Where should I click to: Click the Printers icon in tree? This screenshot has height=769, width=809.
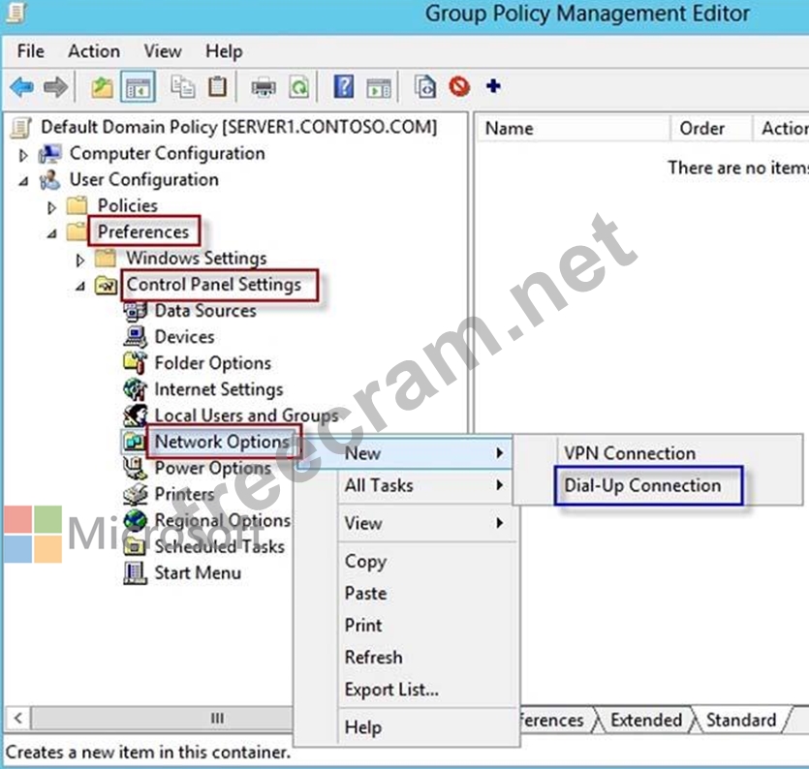click(x=136, y=494)
